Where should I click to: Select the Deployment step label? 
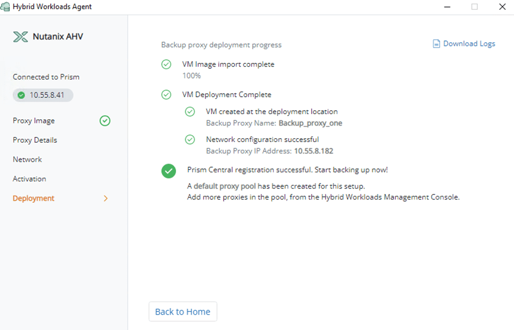click(33, 198)
